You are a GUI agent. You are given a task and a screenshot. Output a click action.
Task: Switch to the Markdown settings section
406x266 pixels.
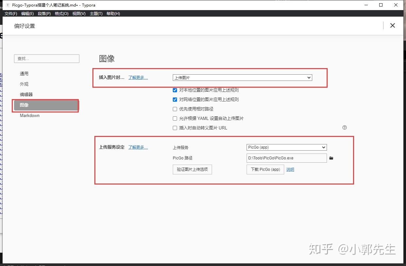click(29, 115)
